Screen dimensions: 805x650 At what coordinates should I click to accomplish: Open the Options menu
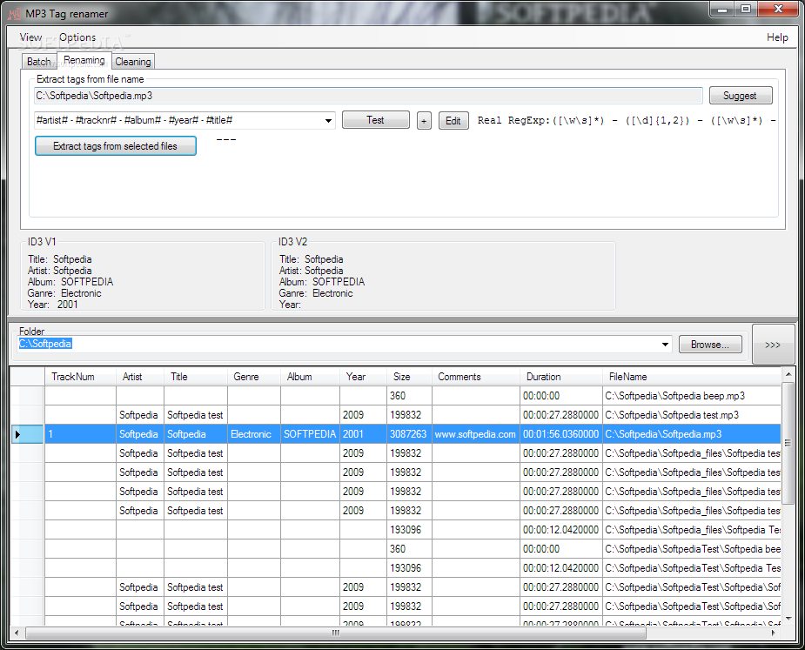pyautogui.click(x=77, y=37)
